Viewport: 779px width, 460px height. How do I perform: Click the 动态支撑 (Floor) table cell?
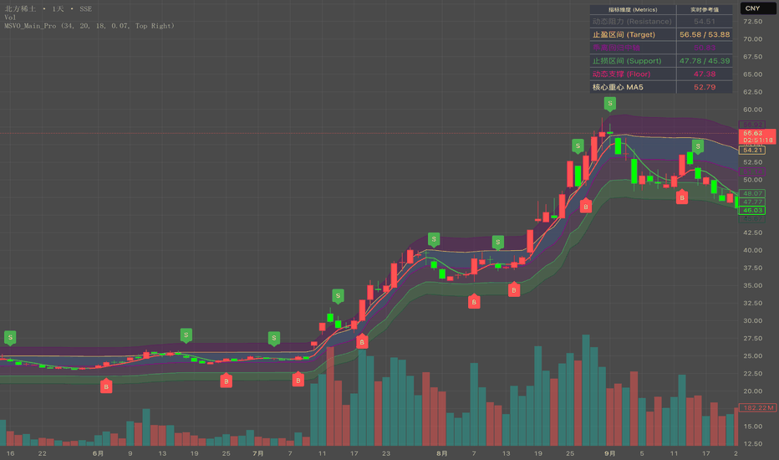tap(633, 74)
